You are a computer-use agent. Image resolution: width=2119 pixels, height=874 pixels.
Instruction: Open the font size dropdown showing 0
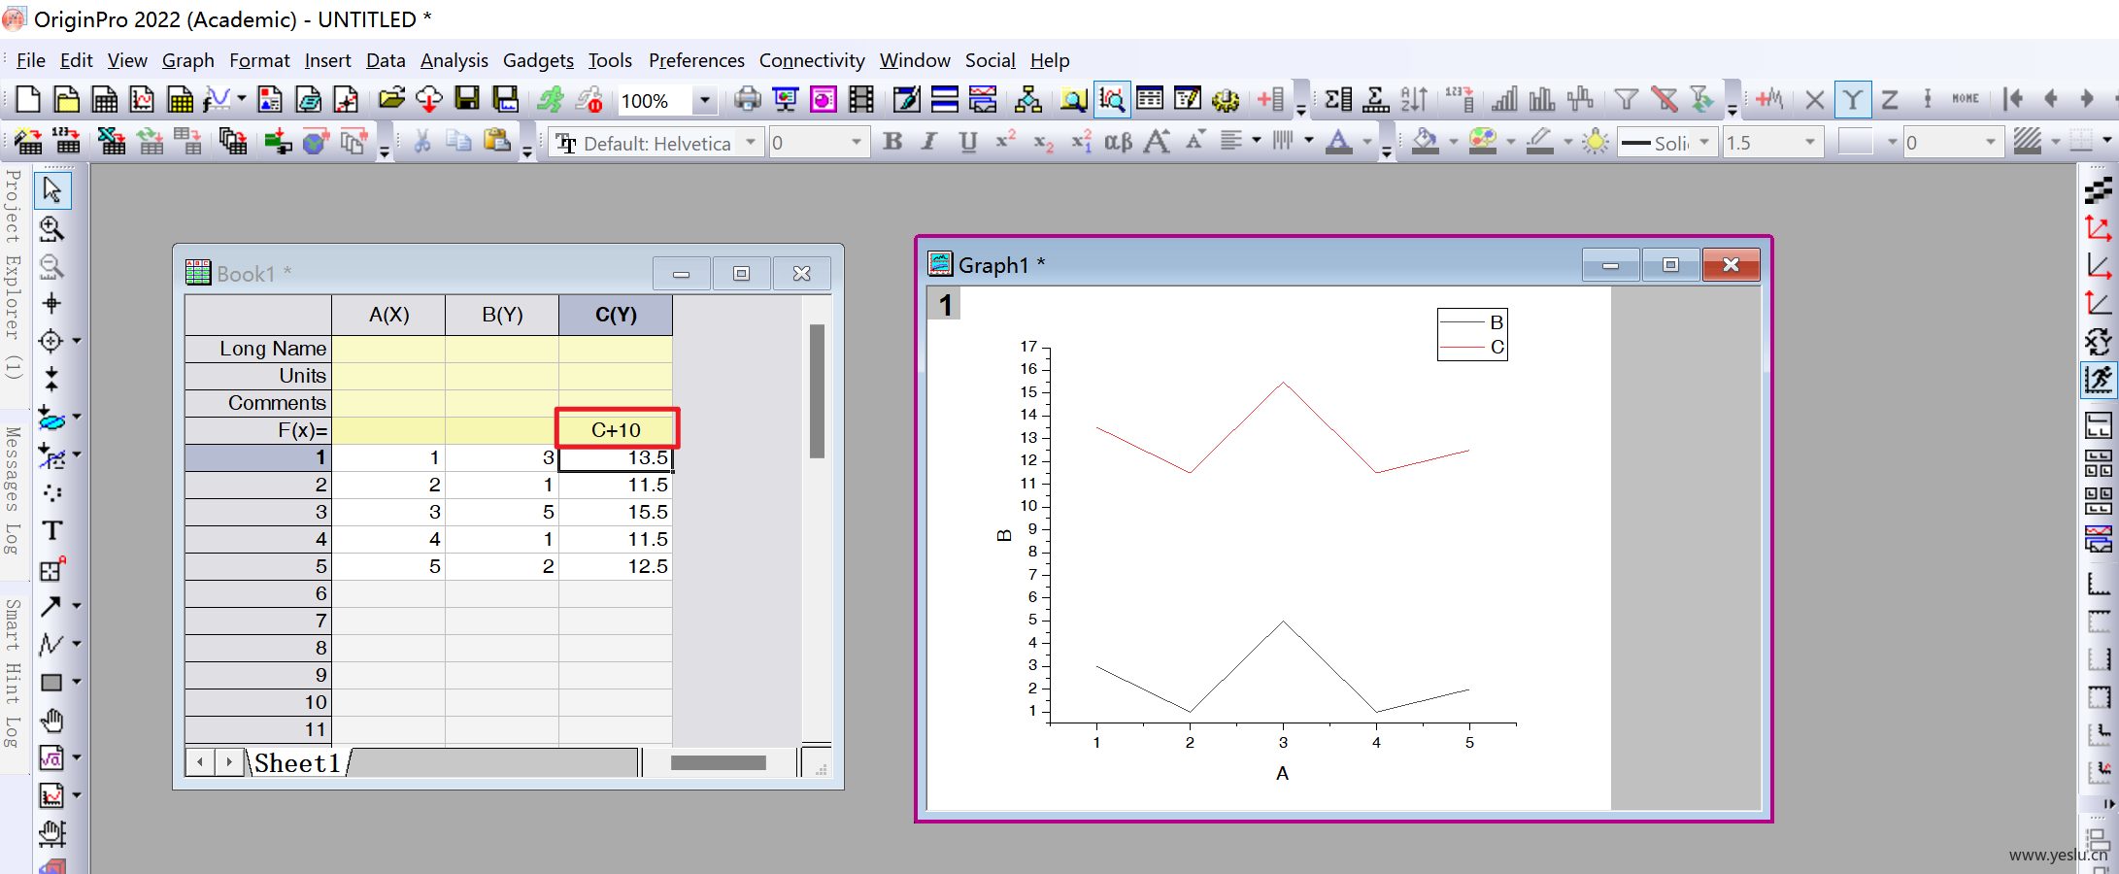pyautogui.click(x=856, y=143)
